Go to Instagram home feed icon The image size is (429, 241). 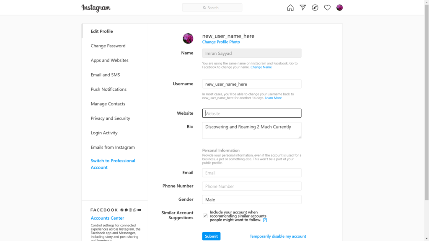click(x=290, y=8)
